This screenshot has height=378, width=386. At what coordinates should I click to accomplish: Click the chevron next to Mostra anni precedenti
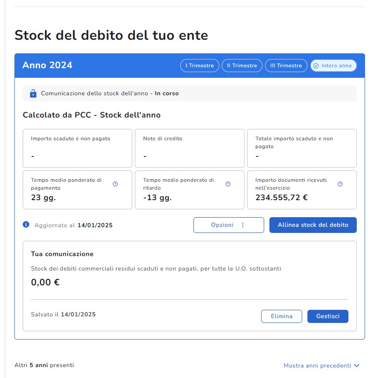point(357,365)
